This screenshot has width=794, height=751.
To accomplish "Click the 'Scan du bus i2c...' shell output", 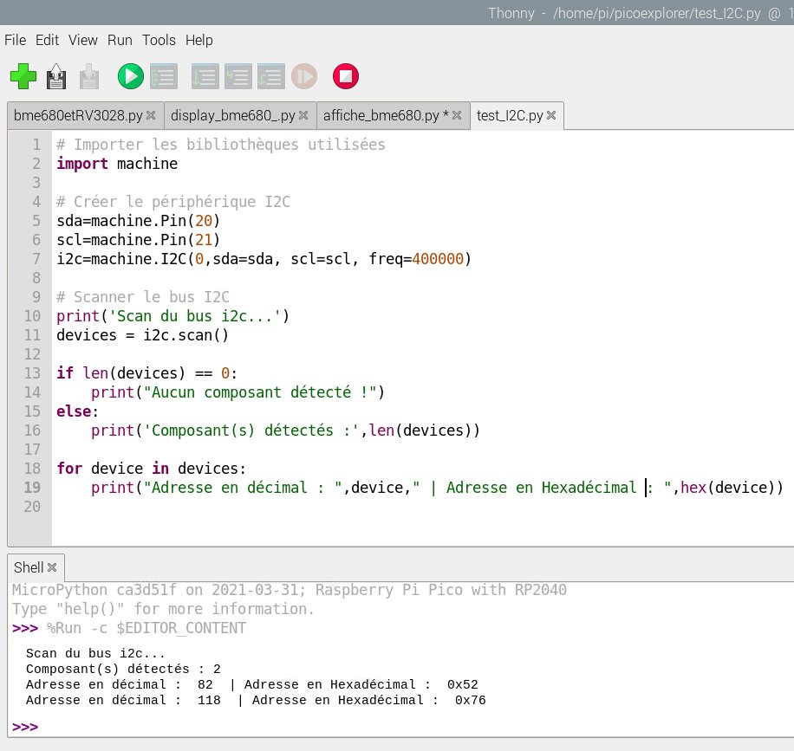I will [x=95, y=653].
